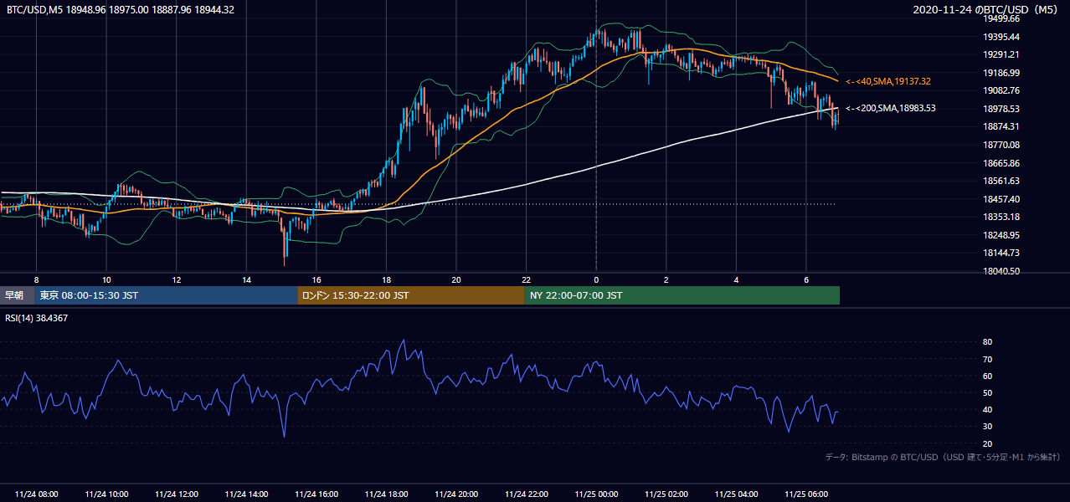1070x502 pixels.
Task: Click the RSI(14) 38.4367 indicator label
Action: coord(37,318)
